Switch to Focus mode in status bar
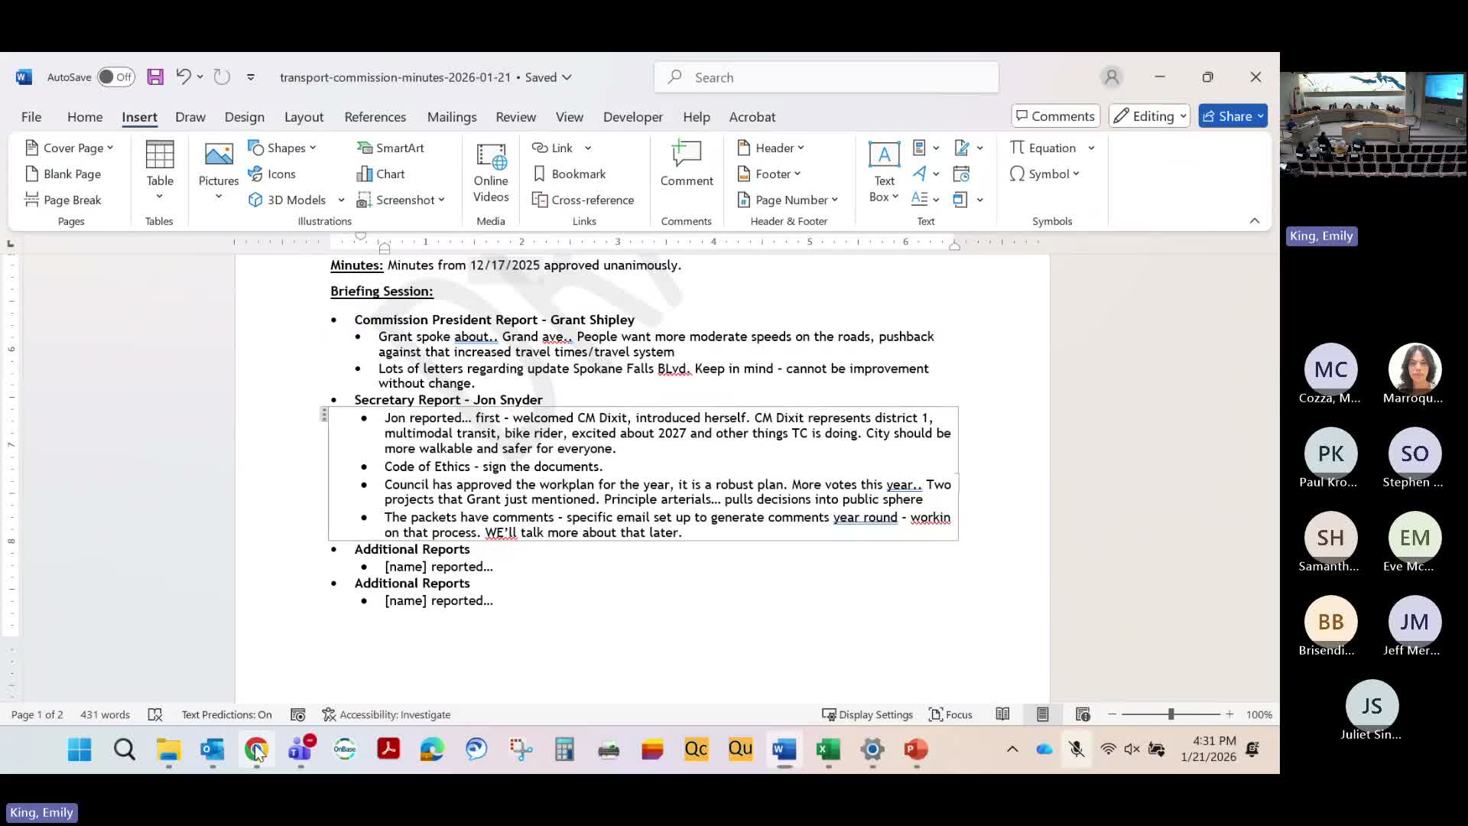This screenshot has height=826, width=1468. (x=950, y=714)
